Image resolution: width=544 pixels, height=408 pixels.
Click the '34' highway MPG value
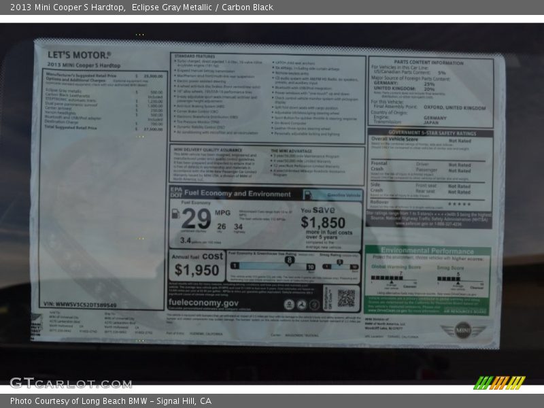239,226
